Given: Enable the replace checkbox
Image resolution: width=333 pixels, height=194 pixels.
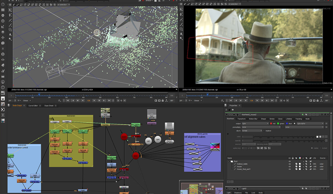Looking at the screenshot, I should coord(264,131).
